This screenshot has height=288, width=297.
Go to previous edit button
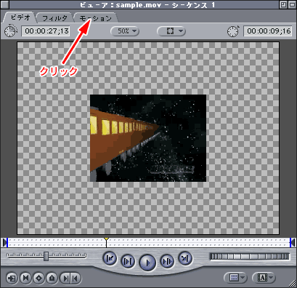[x=110, y=258]
